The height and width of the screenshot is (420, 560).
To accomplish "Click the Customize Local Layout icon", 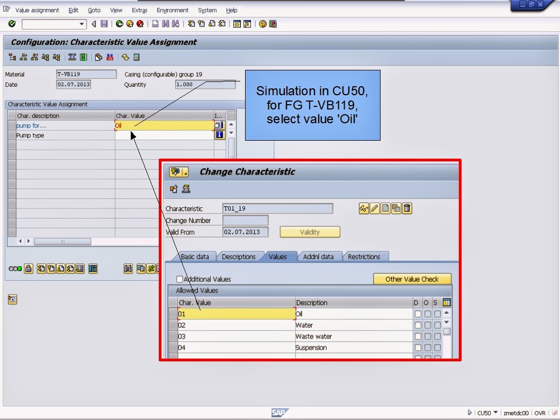I will (x=273, y=24).
